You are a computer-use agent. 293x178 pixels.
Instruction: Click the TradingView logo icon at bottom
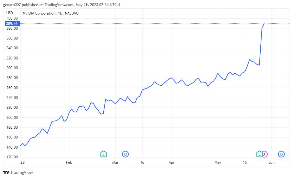coord(6,172)
